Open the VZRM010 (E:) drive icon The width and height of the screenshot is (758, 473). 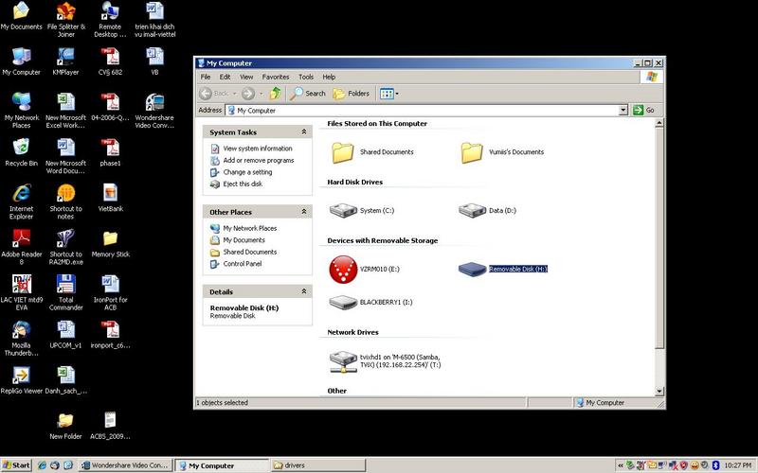click(x=341, y=269)
